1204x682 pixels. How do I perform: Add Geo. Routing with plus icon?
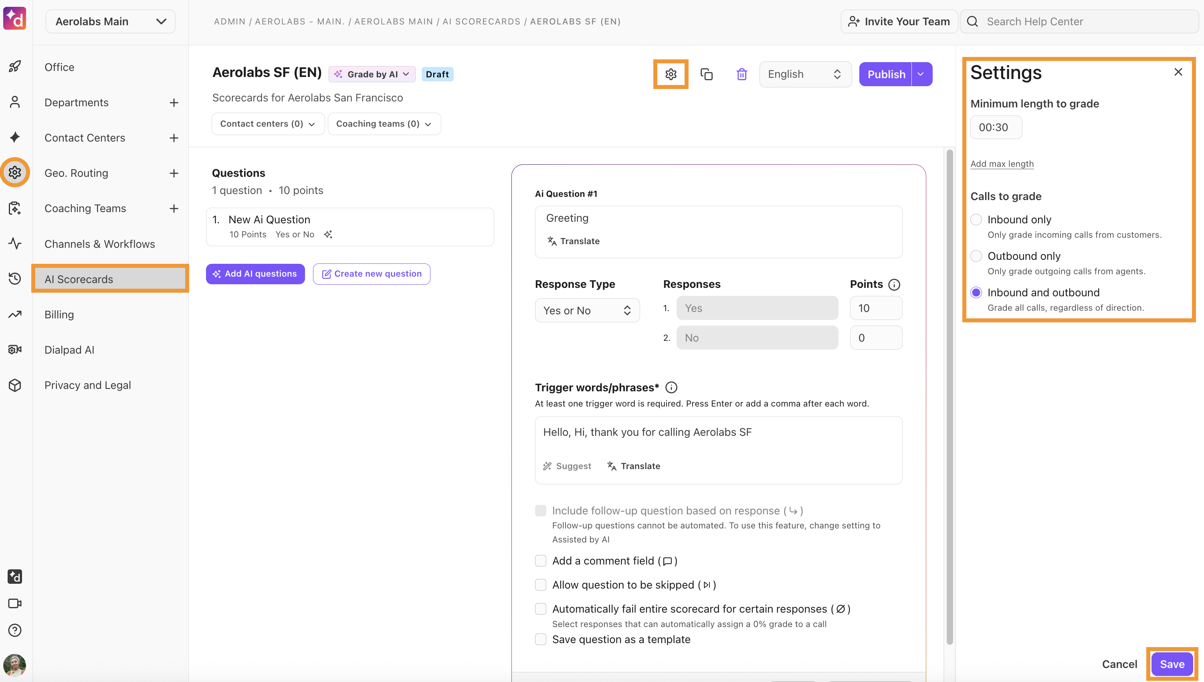(174, 173)
